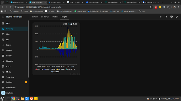Toggle the PV series in legend
This screenshot has width=181, height=101.
click(61, 70)
